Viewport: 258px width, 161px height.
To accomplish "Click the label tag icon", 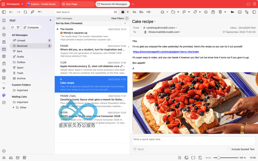I will [195, 12].
